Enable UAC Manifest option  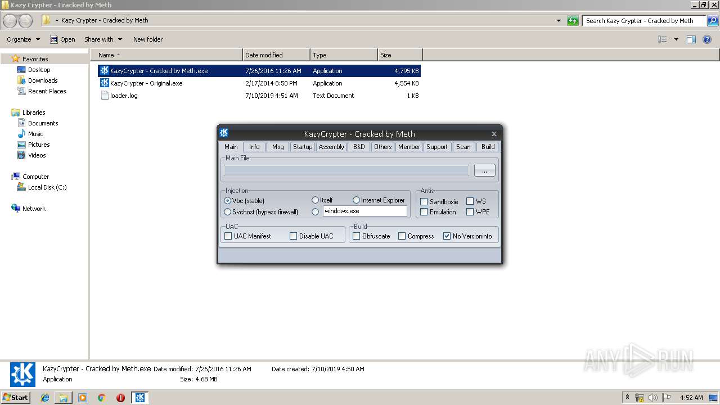(x=228, y=236)
